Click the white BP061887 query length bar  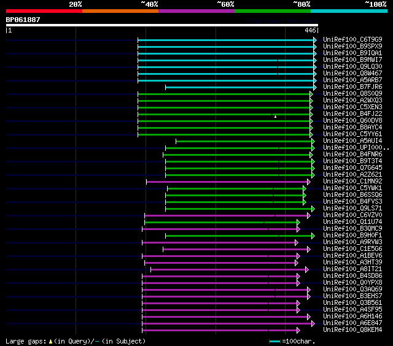click(x=162, y=25)
